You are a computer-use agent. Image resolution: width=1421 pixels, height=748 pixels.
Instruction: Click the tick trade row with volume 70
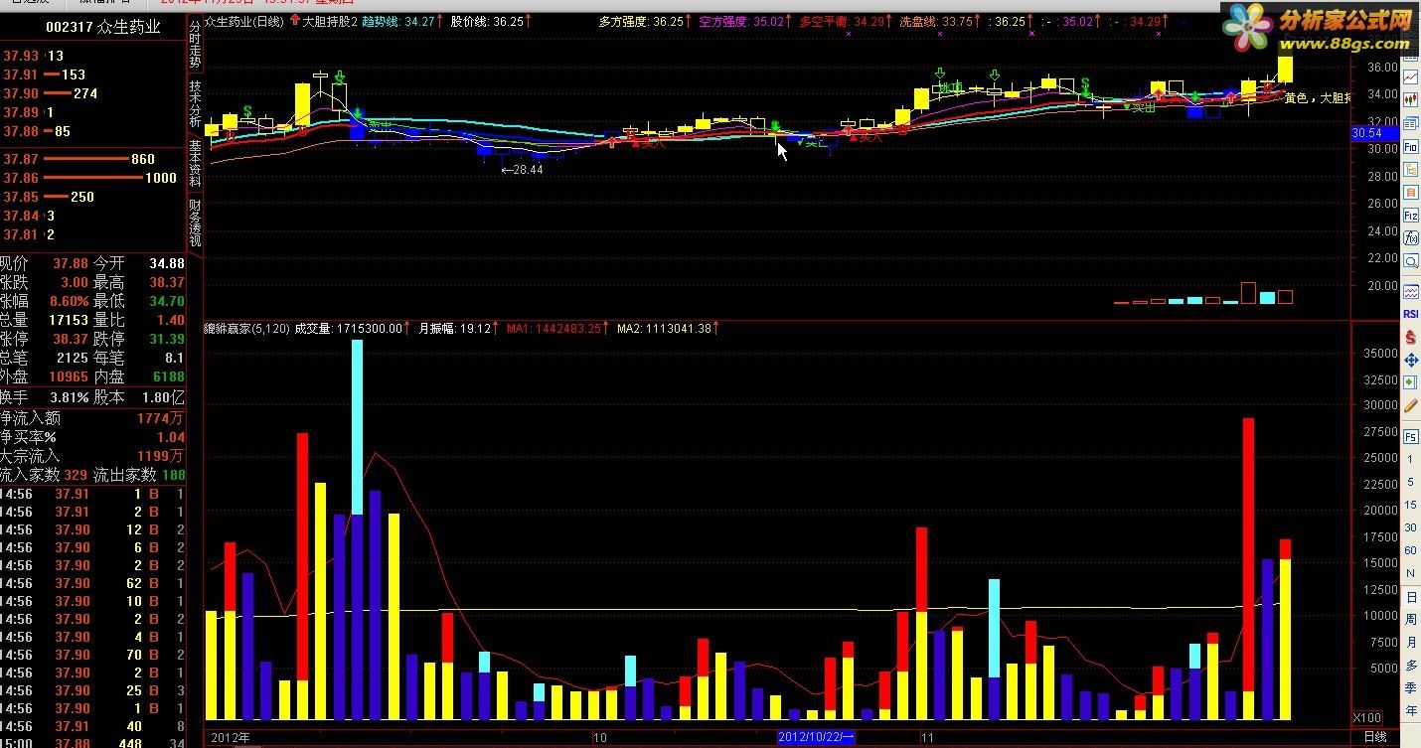coord(92,655)
